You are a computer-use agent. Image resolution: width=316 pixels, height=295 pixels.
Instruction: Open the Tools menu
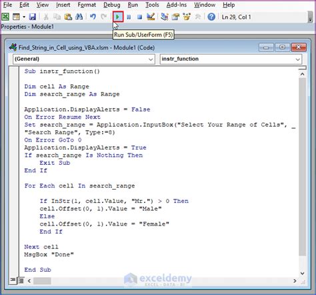click(x=152, y=5)
